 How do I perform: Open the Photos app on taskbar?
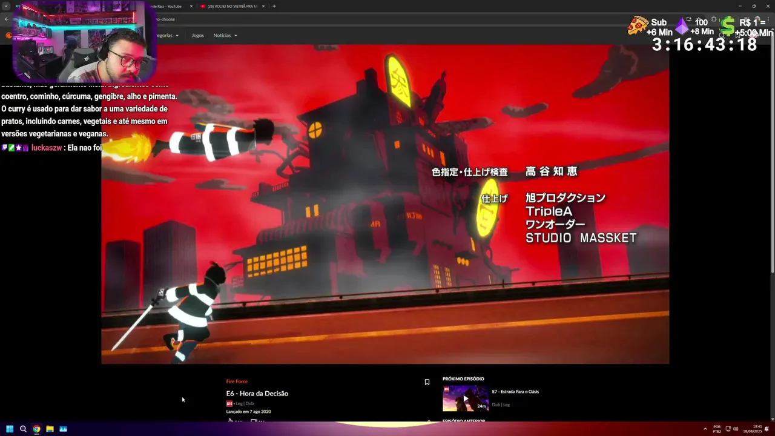pos(63,429)
